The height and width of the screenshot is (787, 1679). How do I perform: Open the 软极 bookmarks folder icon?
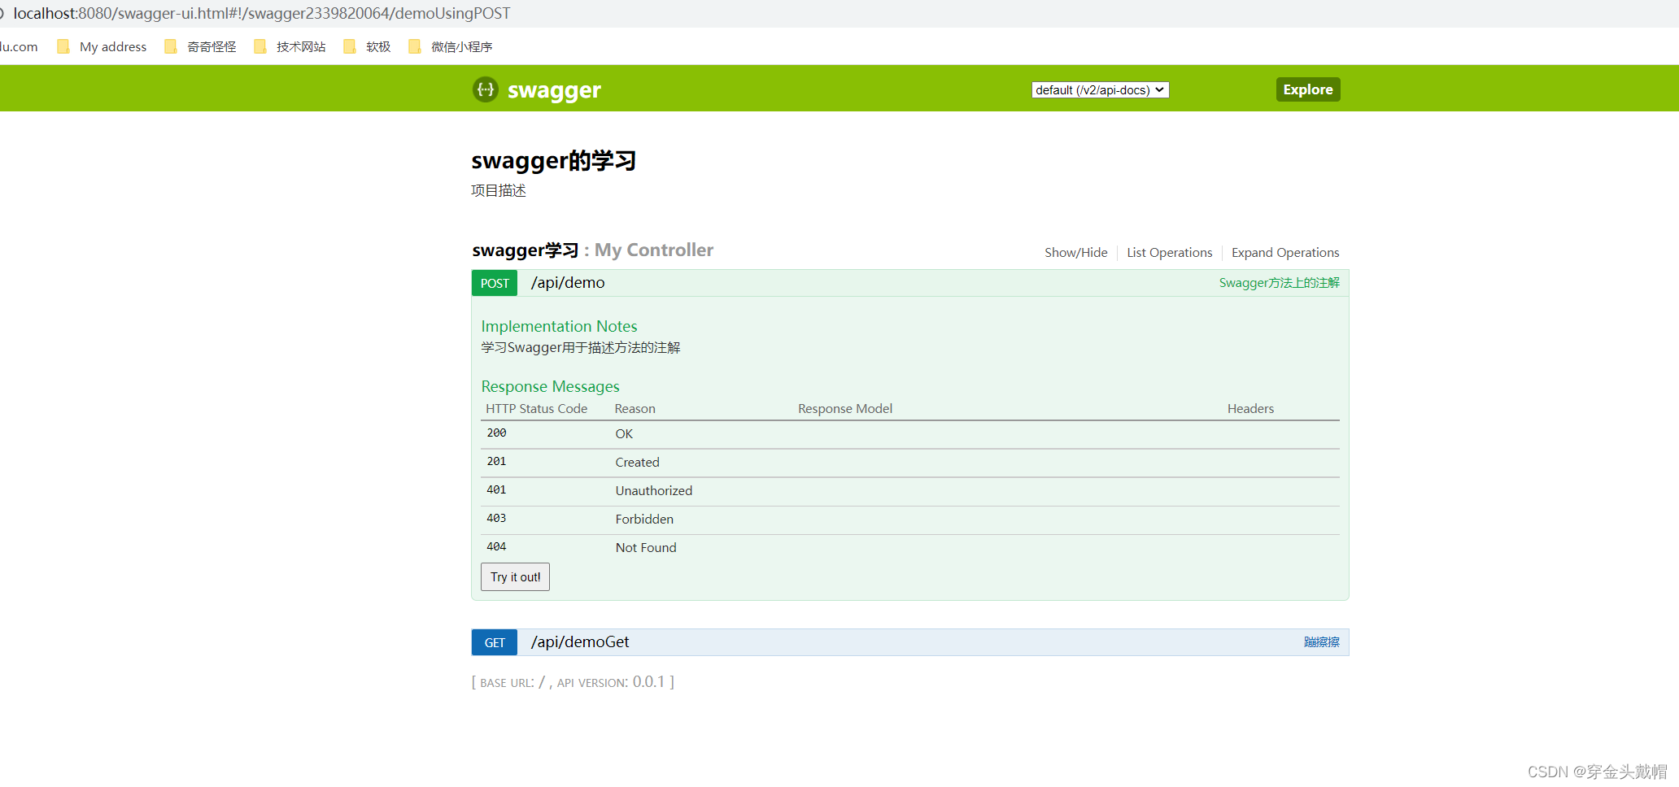[350, 46]
